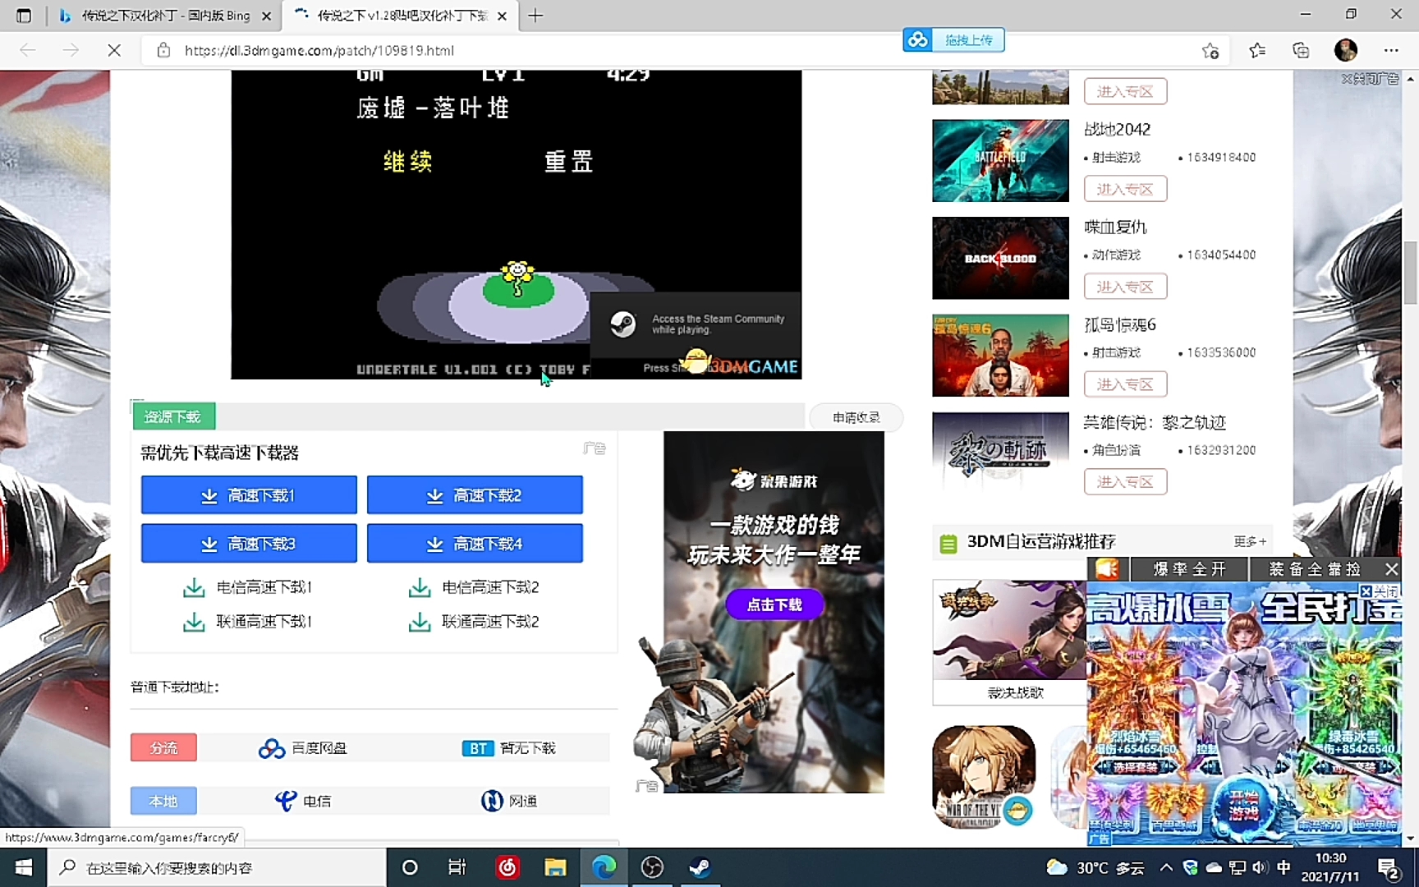Switch to the 传说之下汉化补丁 download tab
Screen dimensions: 1419x887
[x=401, y=16]
